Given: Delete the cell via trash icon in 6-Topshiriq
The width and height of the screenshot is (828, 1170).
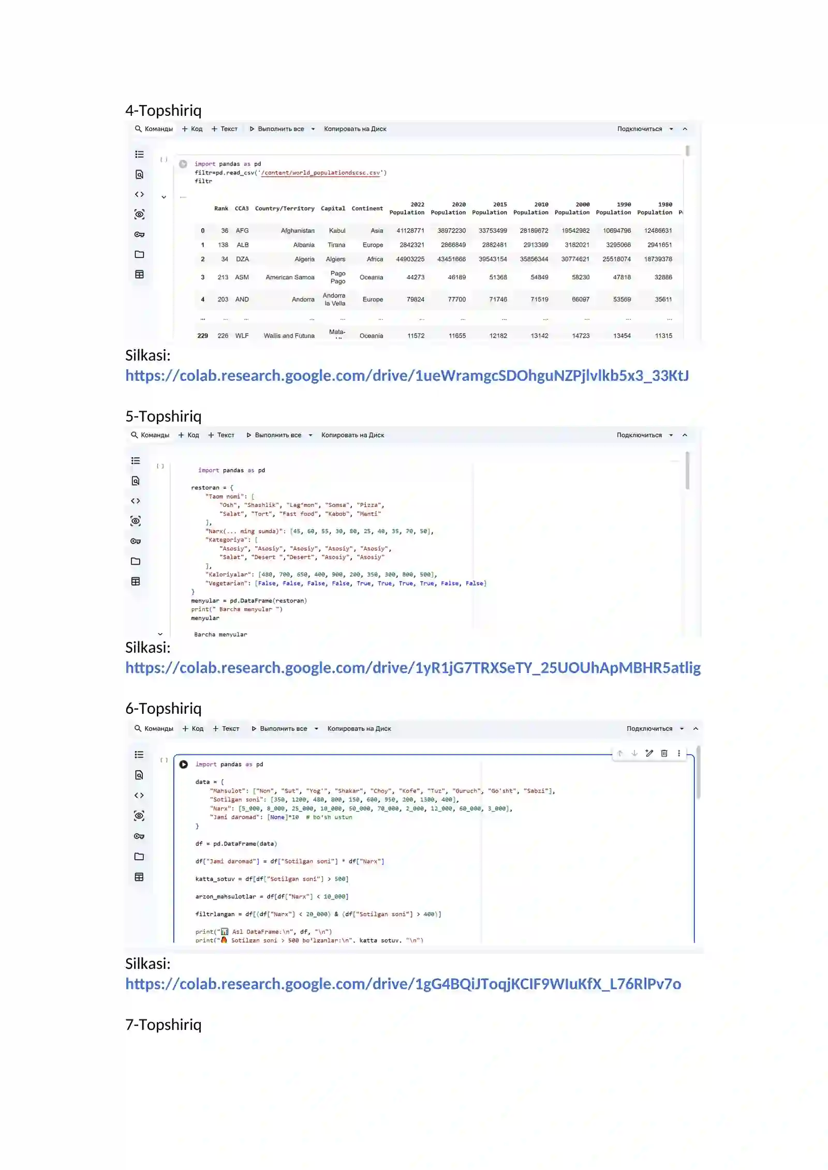Looking at the screenshot, I should pos(664,753).
